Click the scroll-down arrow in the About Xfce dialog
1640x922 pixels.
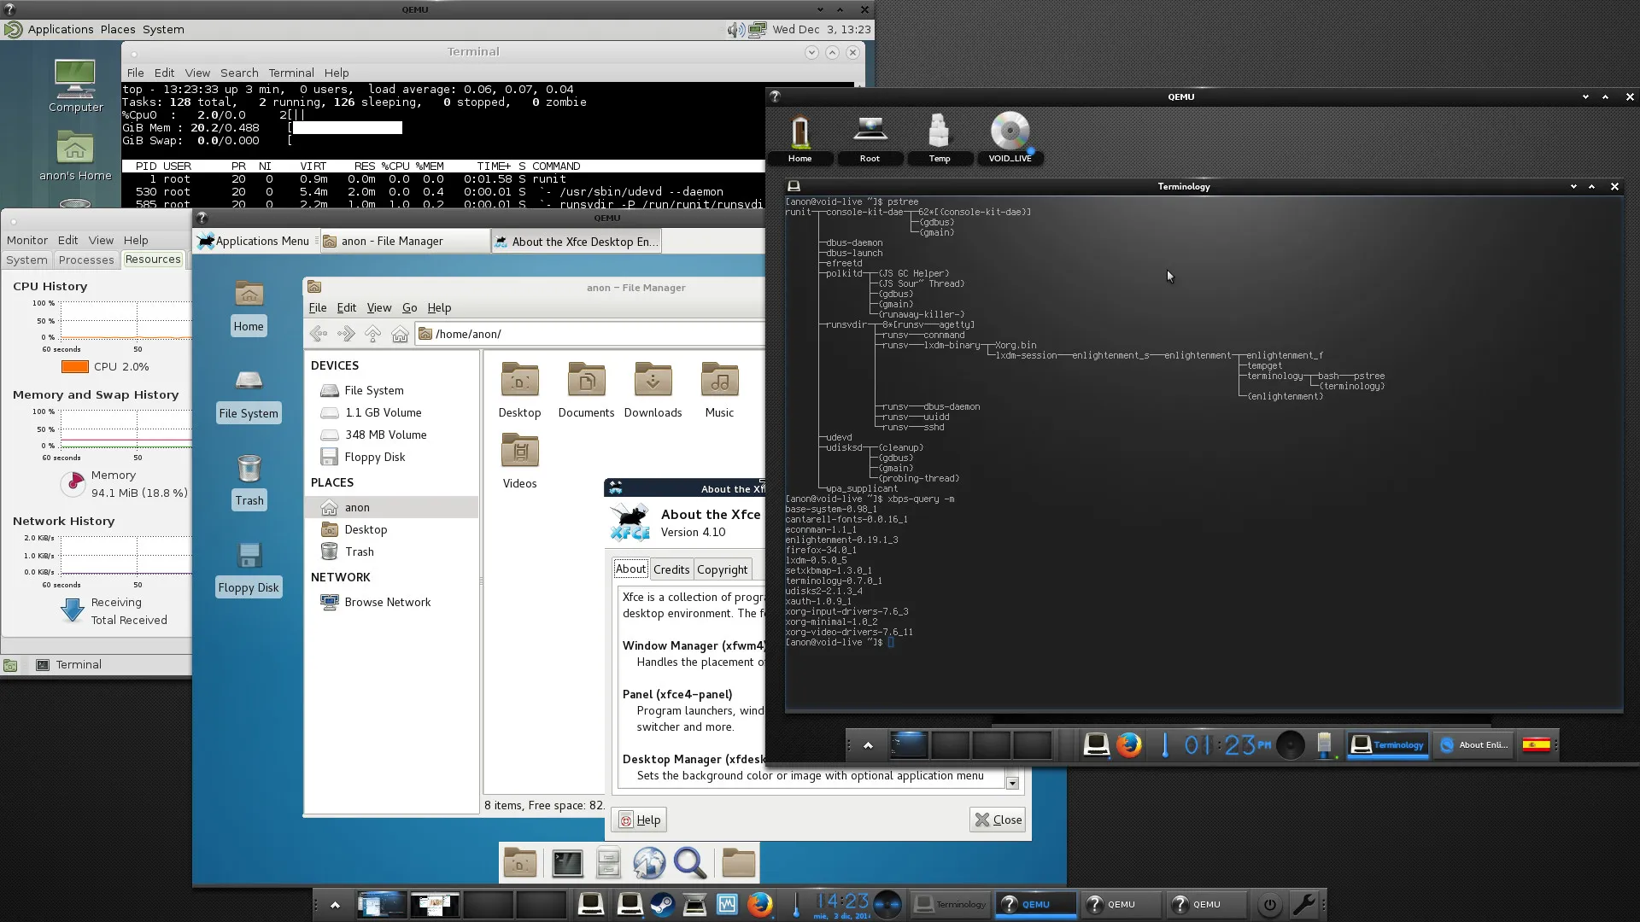coord(1013,783)
